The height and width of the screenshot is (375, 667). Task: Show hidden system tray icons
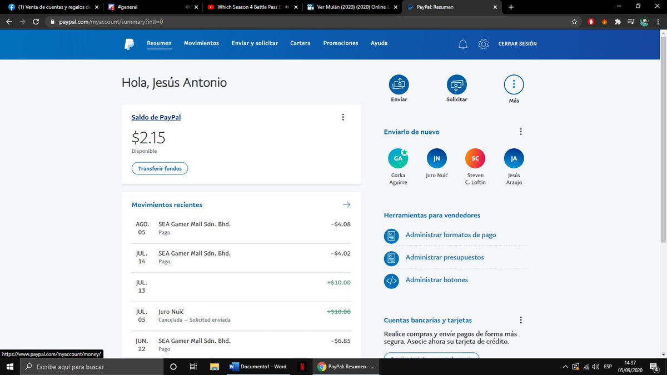(565, 367)
